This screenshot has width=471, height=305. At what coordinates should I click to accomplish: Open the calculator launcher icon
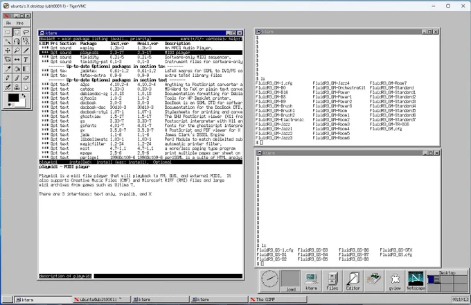point(373,280)
